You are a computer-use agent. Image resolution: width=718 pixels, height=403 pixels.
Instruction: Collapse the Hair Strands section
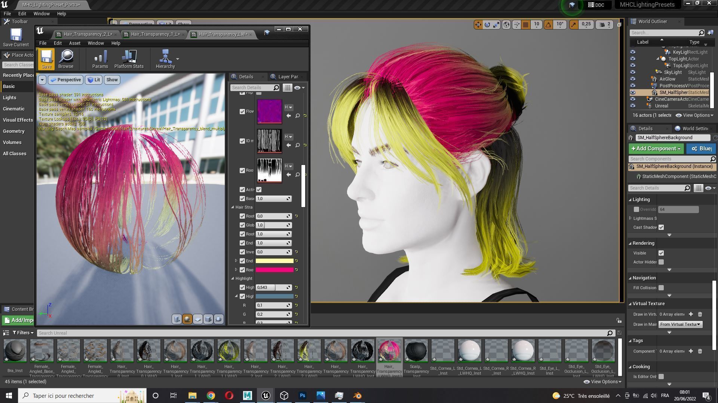(233, 207)
